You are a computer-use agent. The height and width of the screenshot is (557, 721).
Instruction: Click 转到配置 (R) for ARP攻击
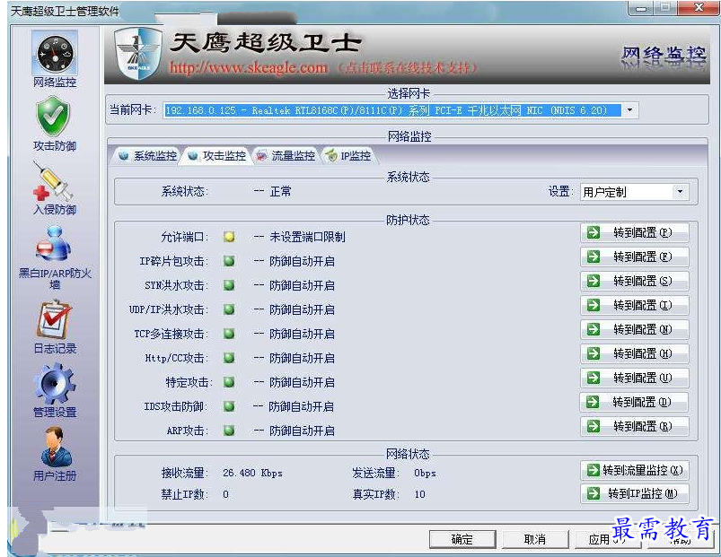pyautogui.click(x=635, y=427)
